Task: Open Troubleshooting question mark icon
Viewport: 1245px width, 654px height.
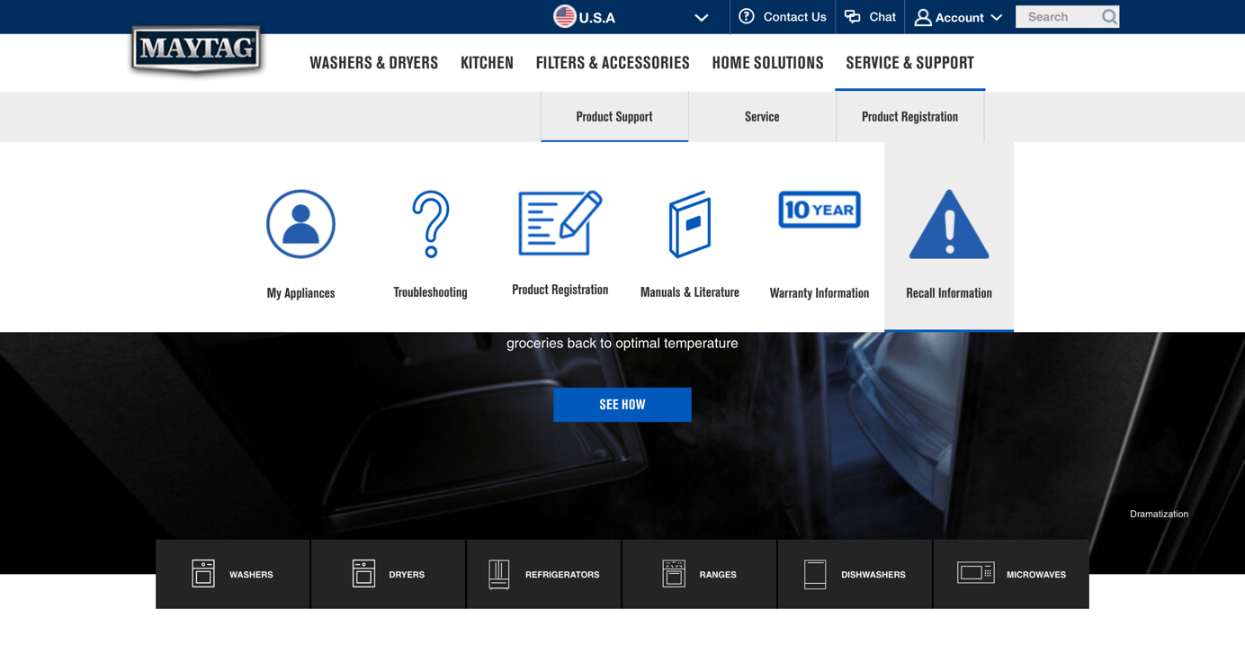Action: click(430, 224)
